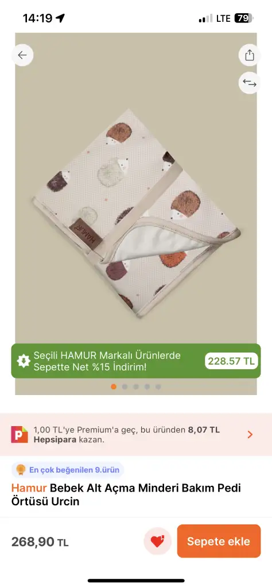Viewport: 272px width, 588px height.
Task: Select the fourth image carousel dot
Action: tap(147, 386)
